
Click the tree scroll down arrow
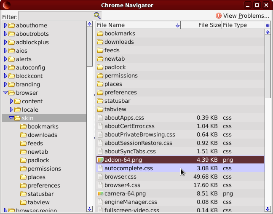(x=89, y=209)
